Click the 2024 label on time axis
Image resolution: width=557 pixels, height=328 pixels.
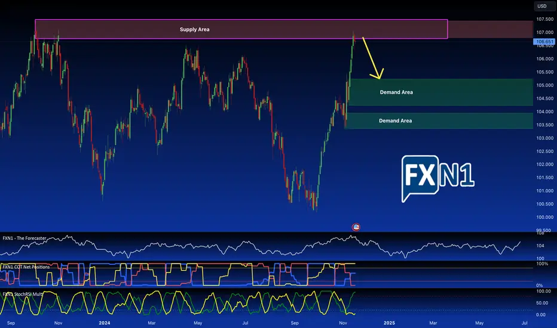[x=105, y=323]
